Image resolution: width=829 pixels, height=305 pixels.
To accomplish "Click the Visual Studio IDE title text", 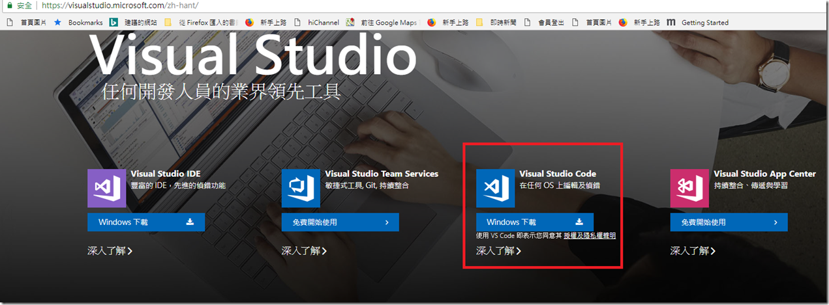I will (166, 174).
